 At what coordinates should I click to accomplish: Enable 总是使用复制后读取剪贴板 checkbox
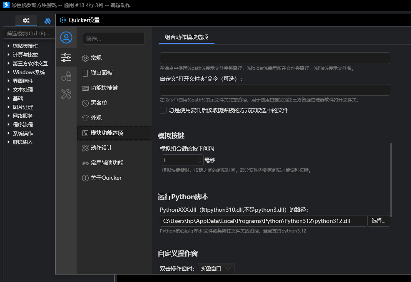pyautogui.click(x=163, y=110)
